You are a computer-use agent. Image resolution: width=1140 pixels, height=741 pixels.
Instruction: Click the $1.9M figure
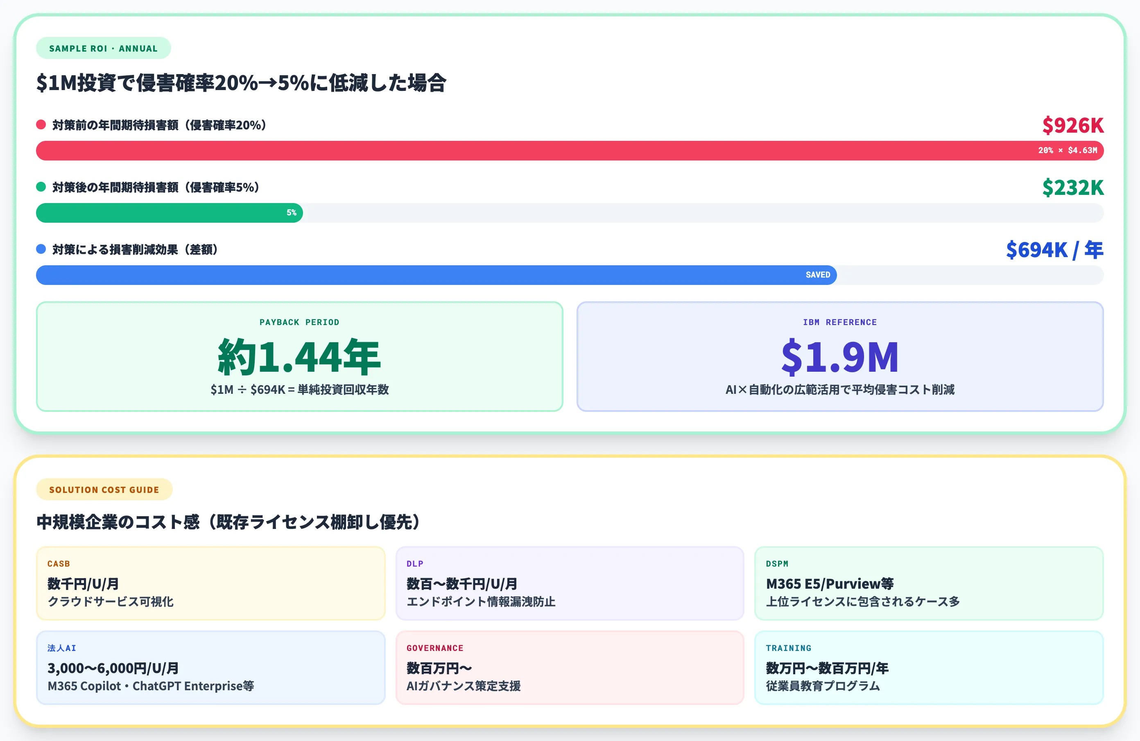[840, 357]
